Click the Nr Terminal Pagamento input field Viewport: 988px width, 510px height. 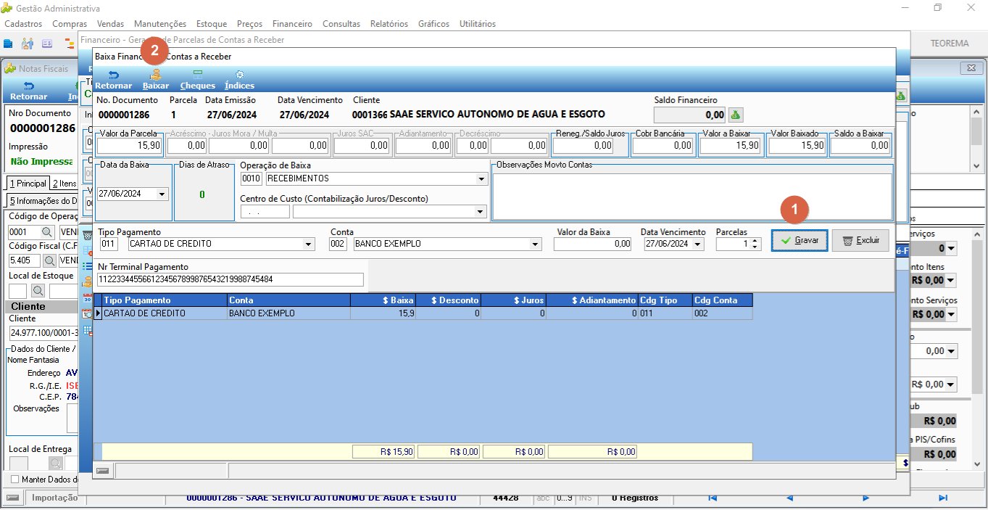[x=231, y=279]
